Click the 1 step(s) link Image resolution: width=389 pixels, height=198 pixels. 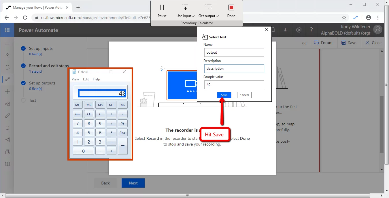pos(35,71)
